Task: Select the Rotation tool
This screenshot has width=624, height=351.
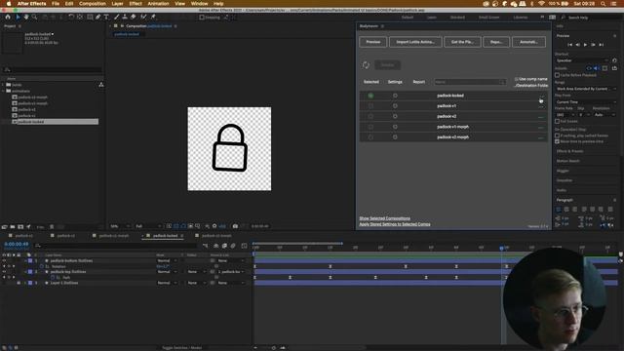Action: tap(71, 18)
